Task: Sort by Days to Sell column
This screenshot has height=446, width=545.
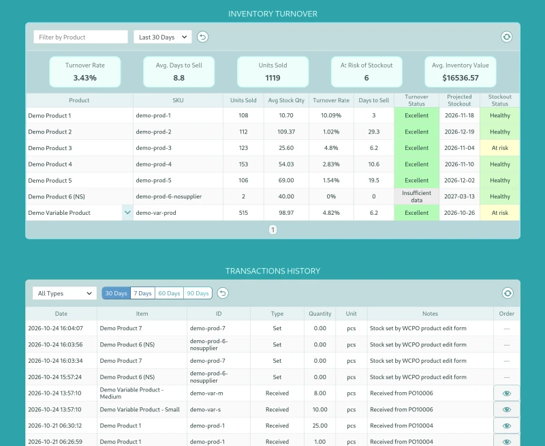Action: [x=373, y=100]
